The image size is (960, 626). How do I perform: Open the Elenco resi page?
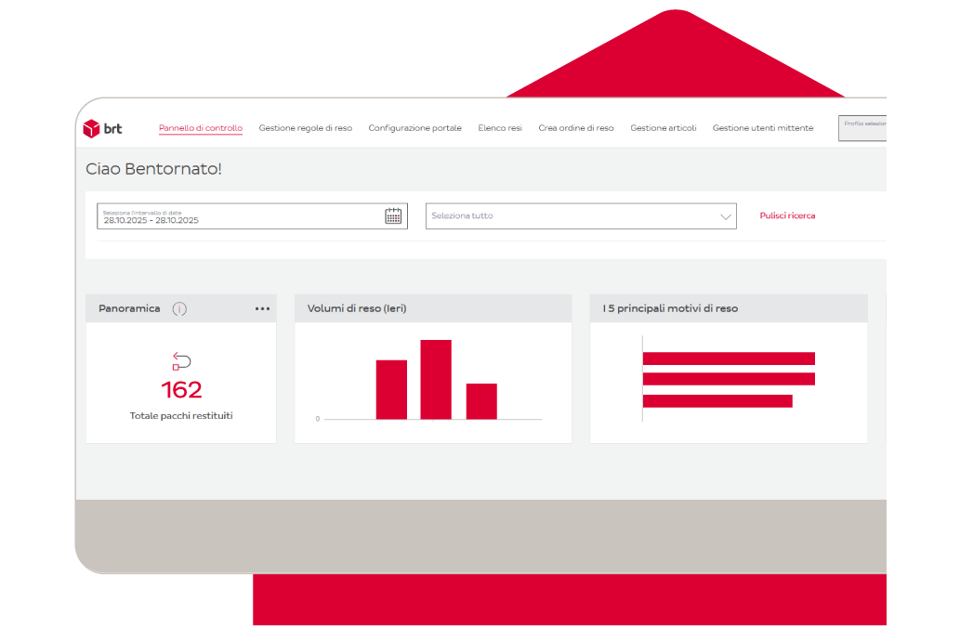click(500, 128)
